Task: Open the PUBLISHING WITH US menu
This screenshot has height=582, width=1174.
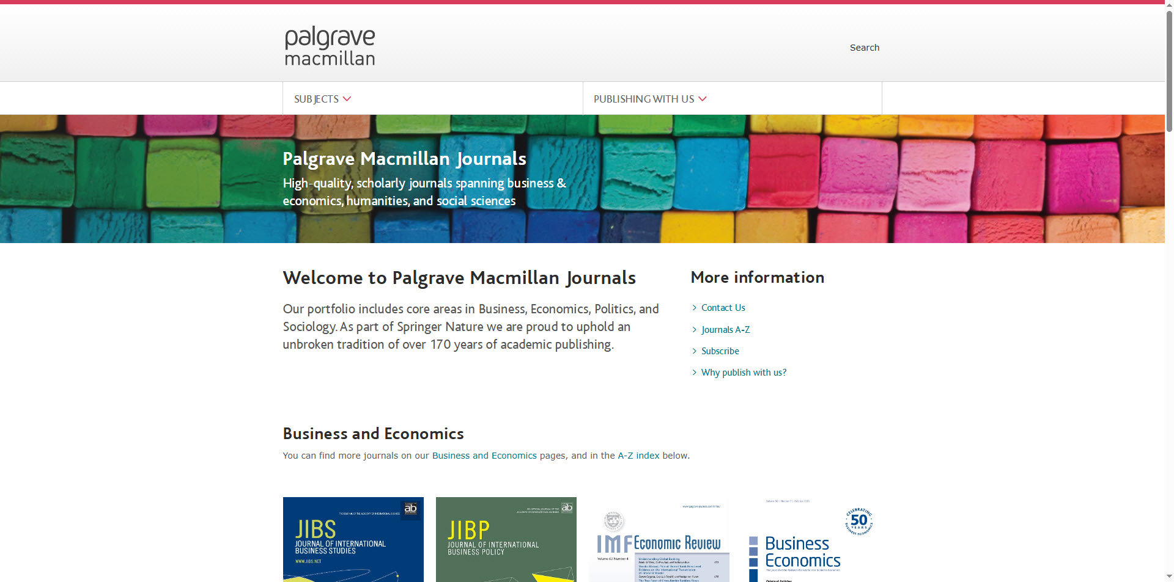Action: (x=643, y=99)
